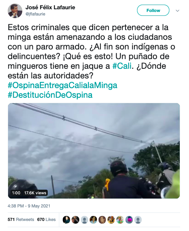
Task: View the 571 Retweets list
Action: click(x=21, y=219)
